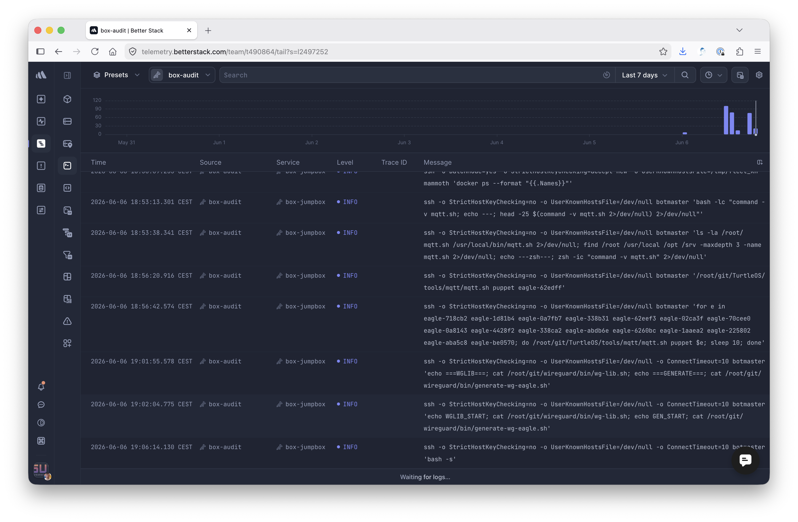The height and width of the screenshot is (522, 798).
Task: Open the browser downloads icon
Action: pos(683,51)
